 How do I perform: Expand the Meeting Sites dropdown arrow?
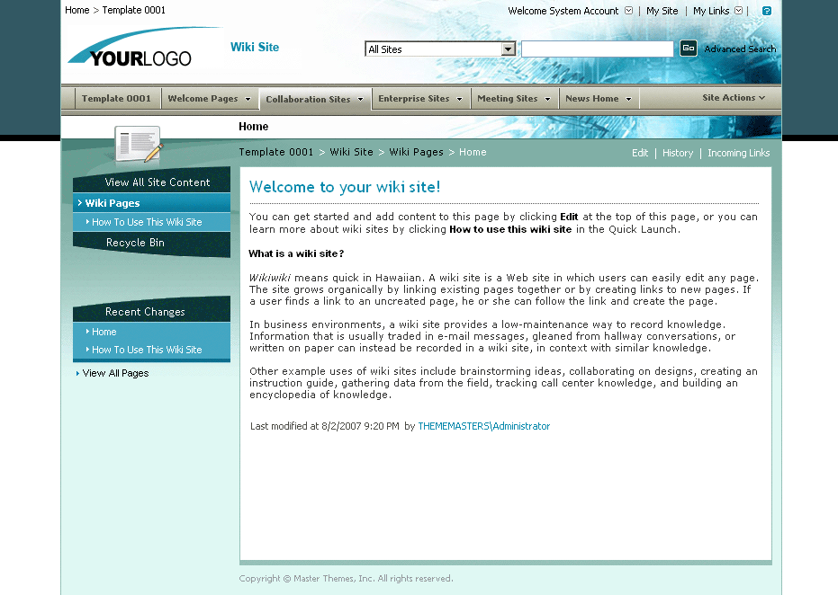click(548, 99)
